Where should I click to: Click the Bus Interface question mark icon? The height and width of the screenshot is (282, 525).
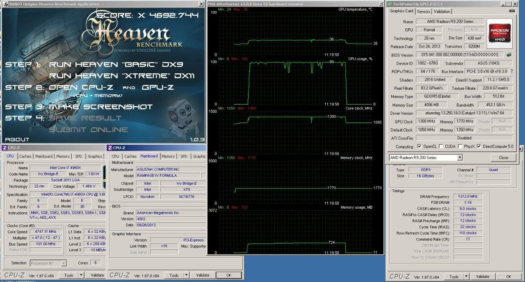click(511, 71)
